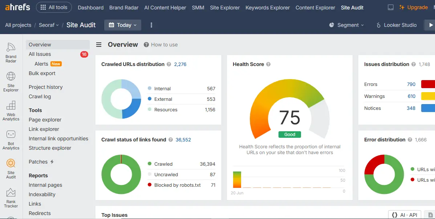Image resolution: width=435 pixels, height=219 pixels.
Task: Open the Brand Radar sidebar icon
Action: point(11,53)
